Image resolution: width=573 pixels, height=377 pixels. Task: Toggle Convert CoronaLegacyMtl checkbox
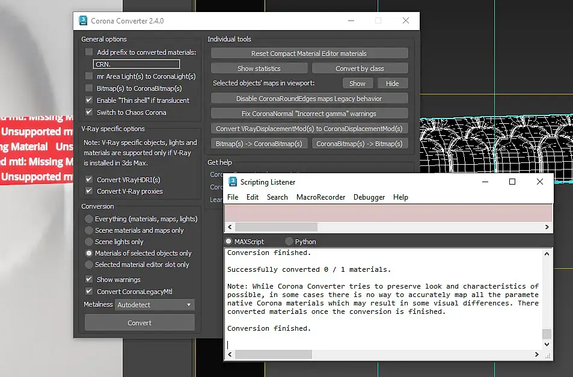tap(89, 291)
